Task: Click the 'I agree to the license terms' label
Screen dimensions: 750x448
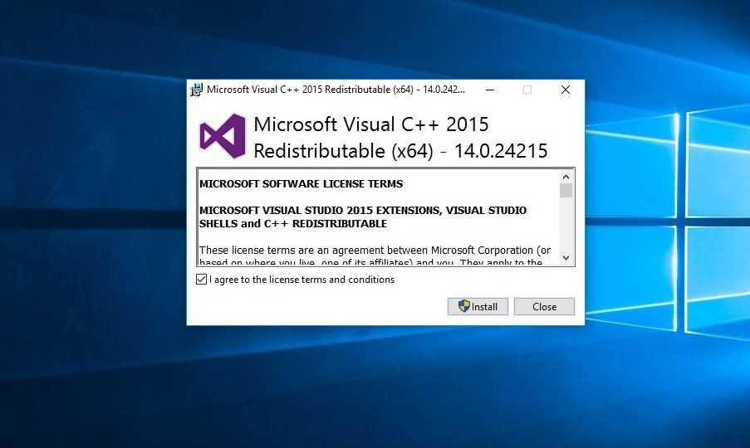Action: click(x=301, y=280)
